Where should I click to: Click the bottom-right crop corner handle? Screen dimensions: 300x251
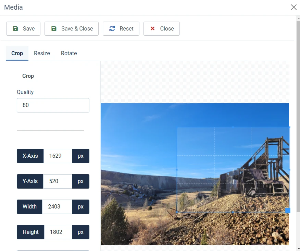[x=288, y=211]
